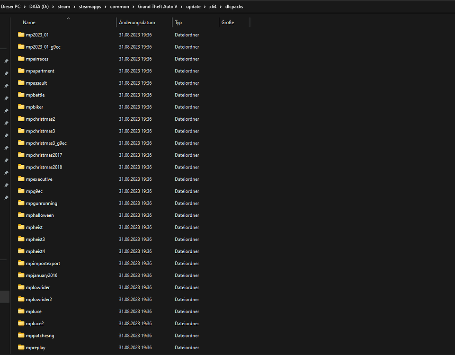Click the Typ column header

[178, 22]
